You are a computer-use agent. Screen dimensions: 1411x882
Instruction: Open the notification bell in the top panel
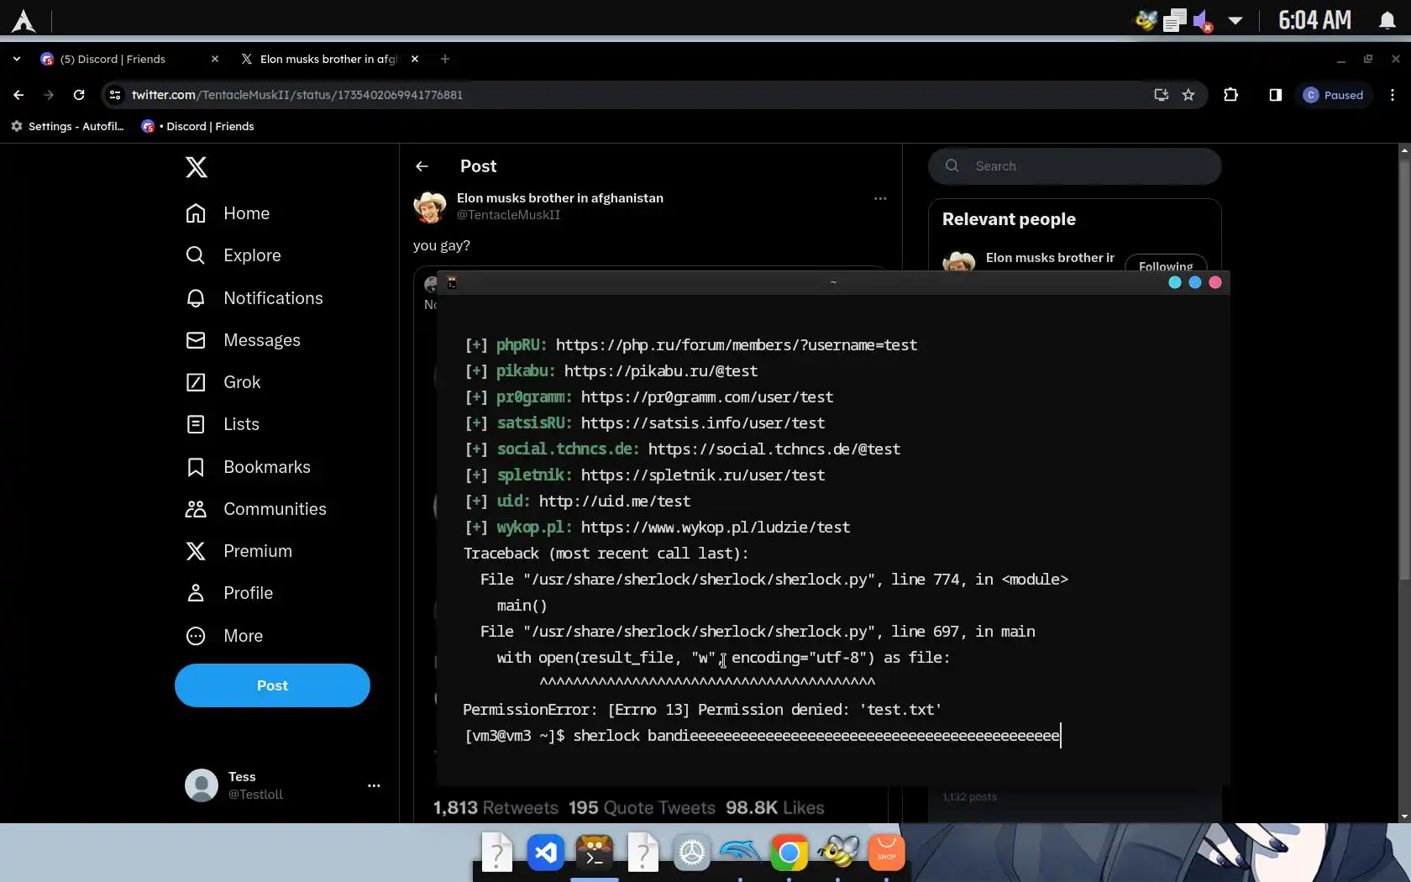(1387, 20)
